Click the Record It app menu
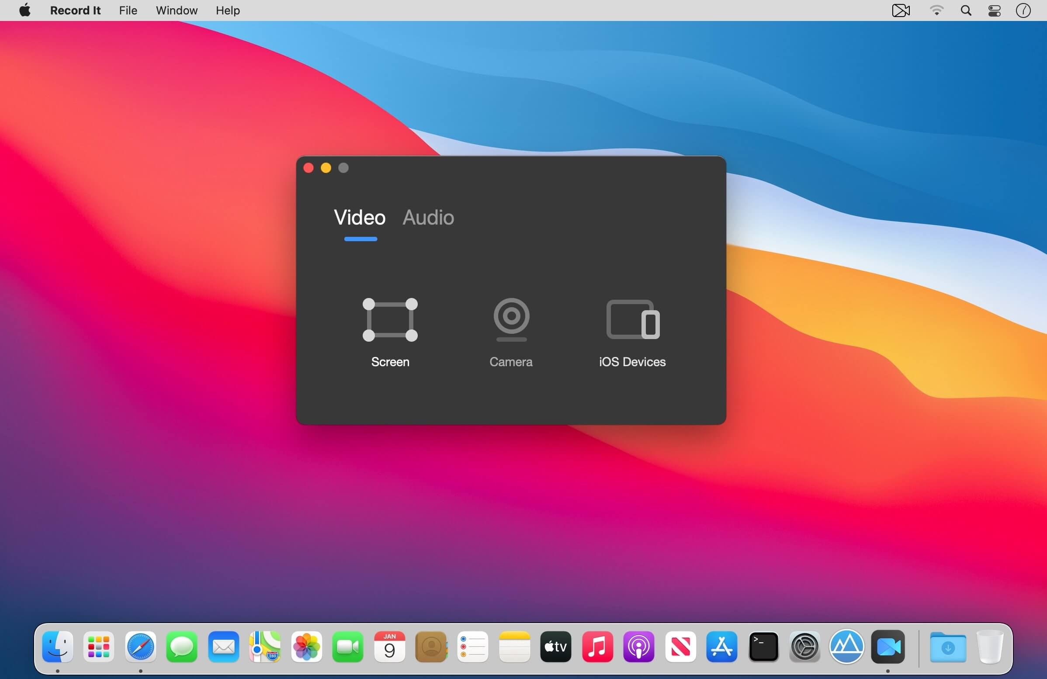The height and width of the screenshot is (679, 1047). [x=75, y=10]
